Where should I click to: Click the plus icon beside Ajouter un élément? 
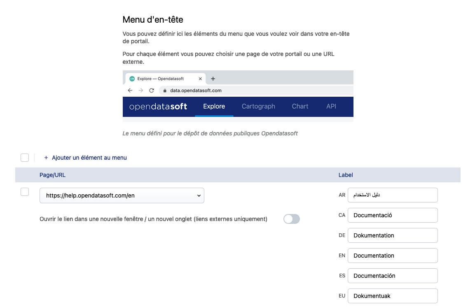[46, 158]
